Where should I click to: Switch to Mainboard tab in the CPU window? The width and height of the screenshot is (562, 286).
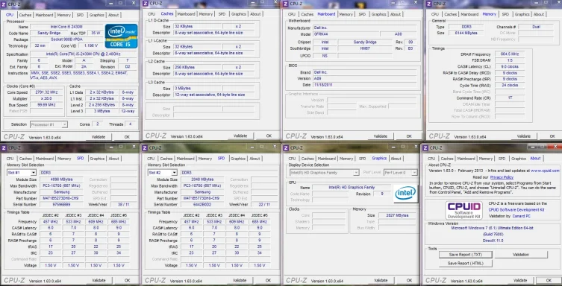(45, 15)
